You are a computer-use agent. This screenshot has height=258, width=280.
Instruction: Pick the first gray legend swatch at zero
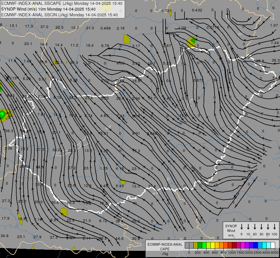[187, 245]
